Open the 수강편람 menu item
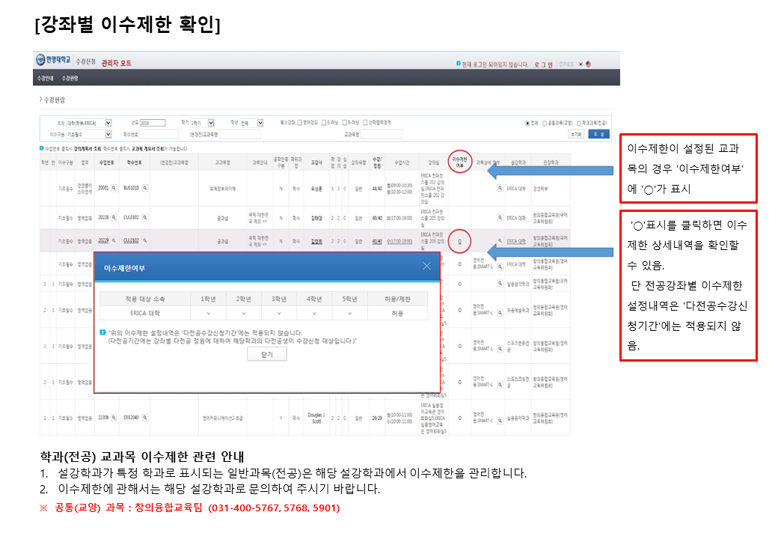This screenshot has width=778, height=539. [70, 78]
